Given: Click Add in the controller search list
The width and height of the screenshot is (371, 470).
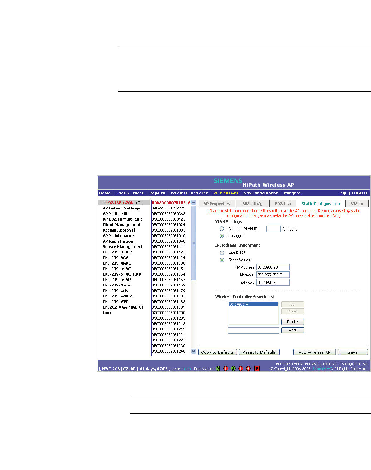Looking at the screenshot, I should (292, 330).
